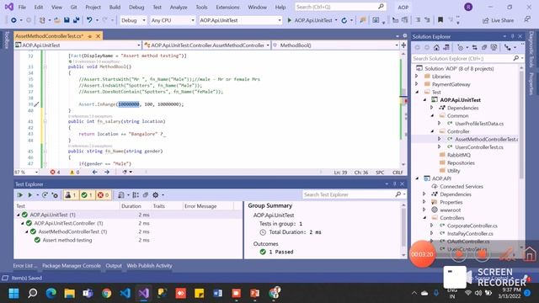Click the Group By icon in Test Explorer
The image size is (539, 303).
(136, 194)
